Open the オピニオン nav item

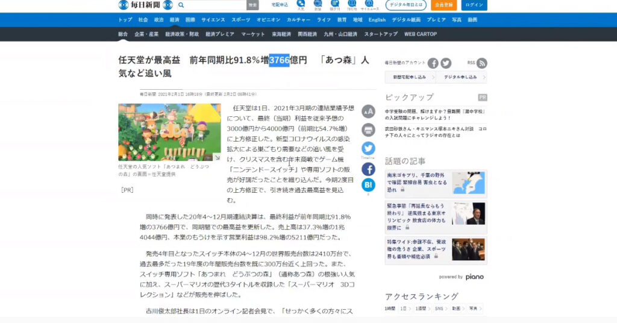coord(268,20)
